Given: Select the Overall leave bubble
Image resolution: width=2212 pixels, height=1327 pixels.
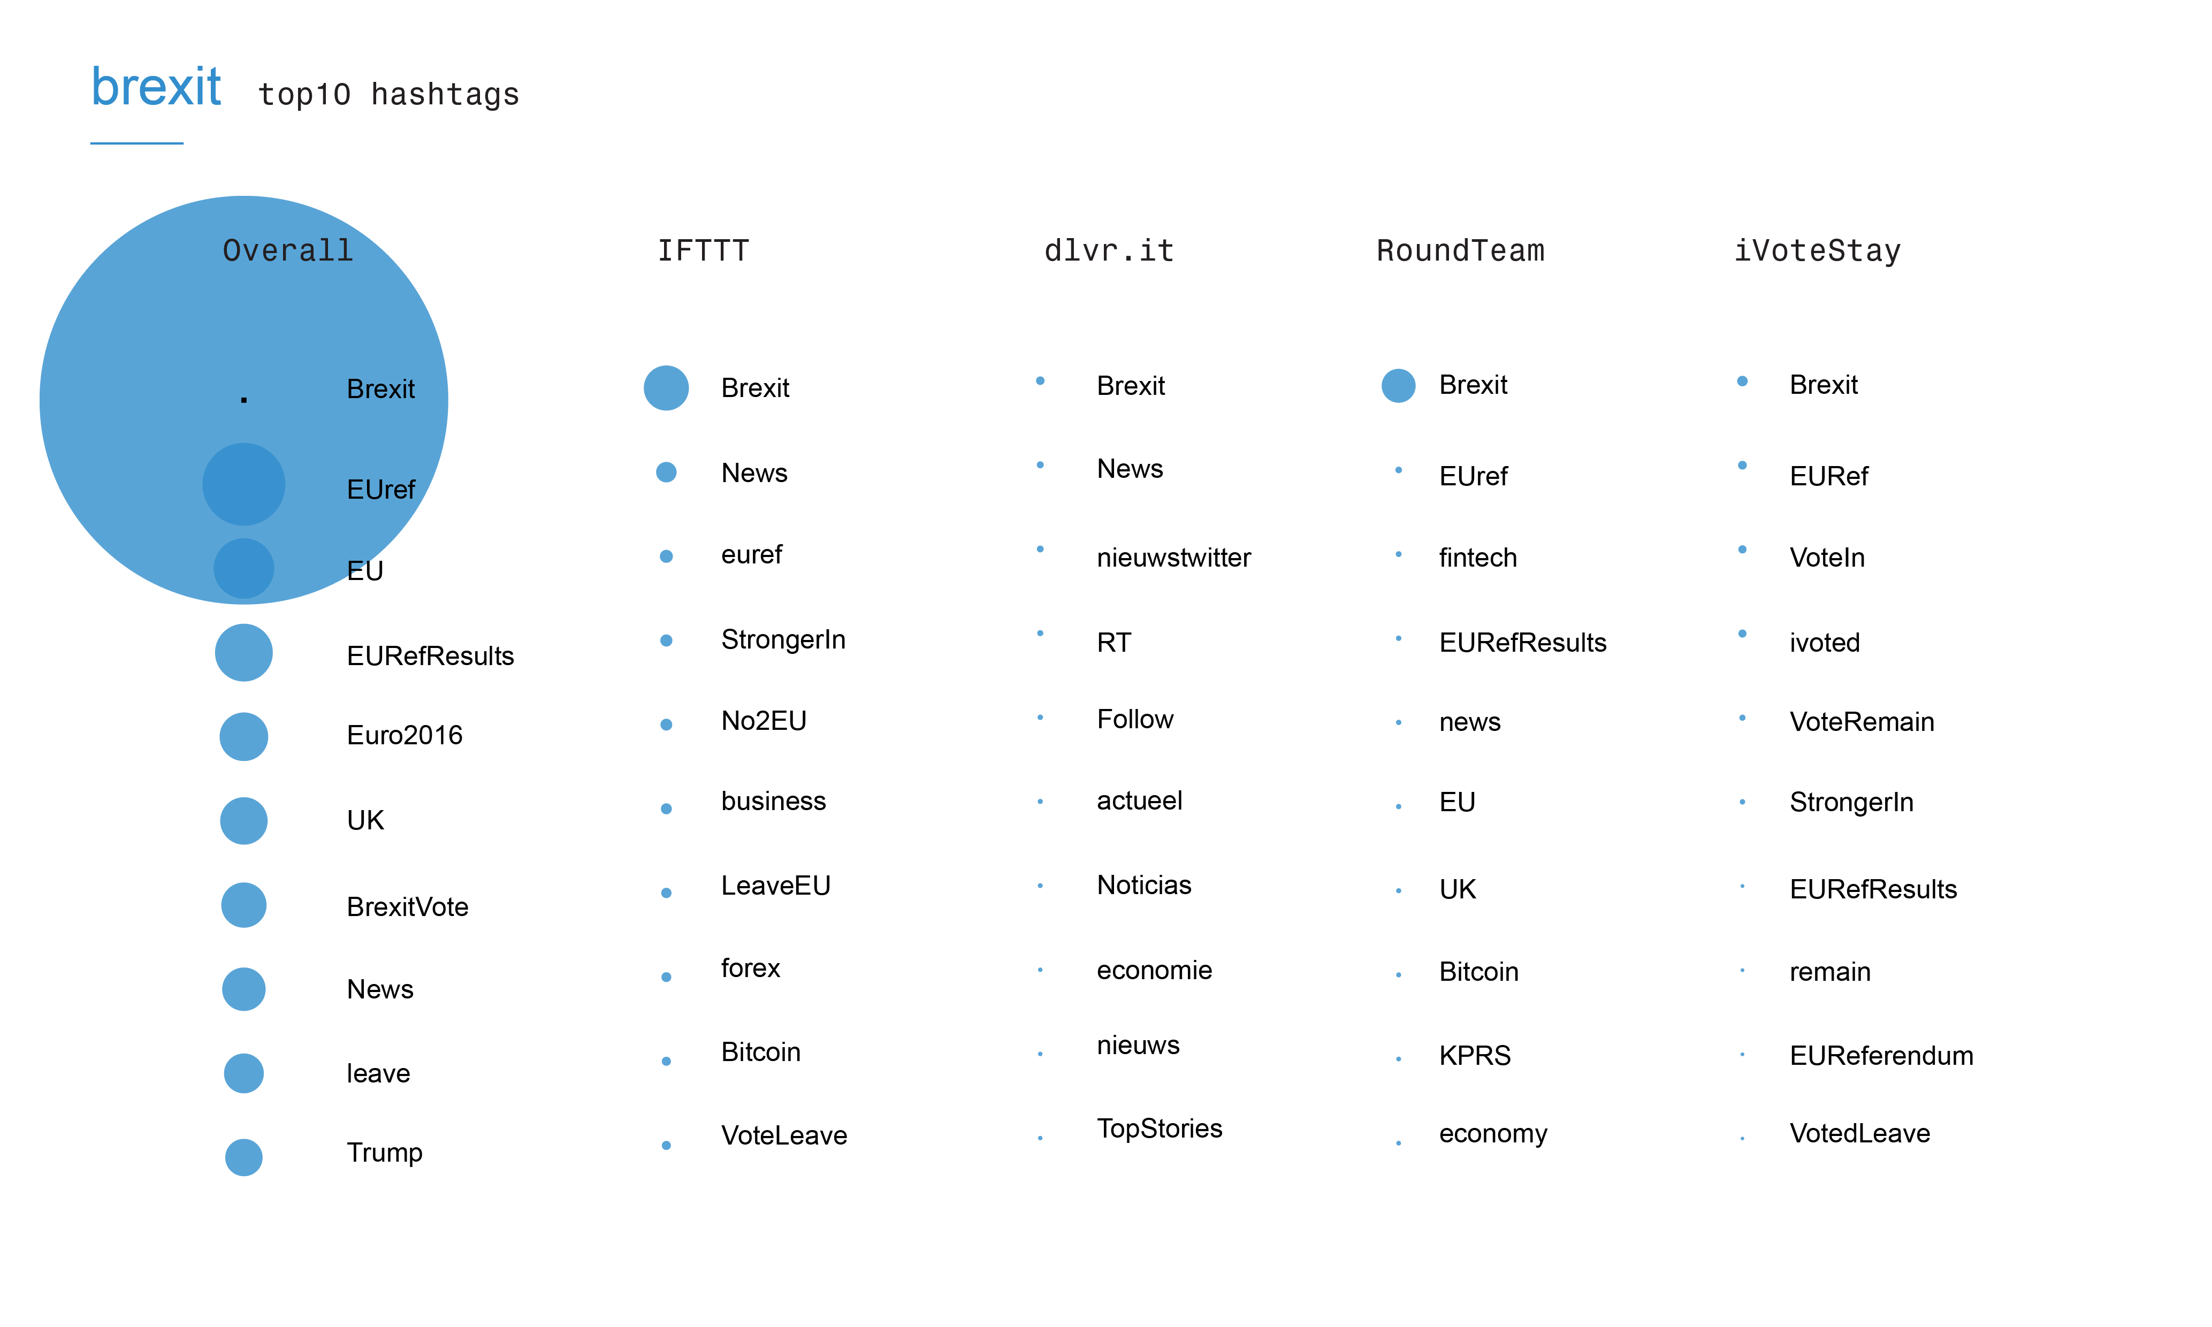Looking at the screenshot, I should pyautogui.click(x=244, y=1073).
